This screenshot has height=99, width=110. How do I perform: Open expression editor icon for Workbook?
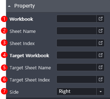pos(101,19)
